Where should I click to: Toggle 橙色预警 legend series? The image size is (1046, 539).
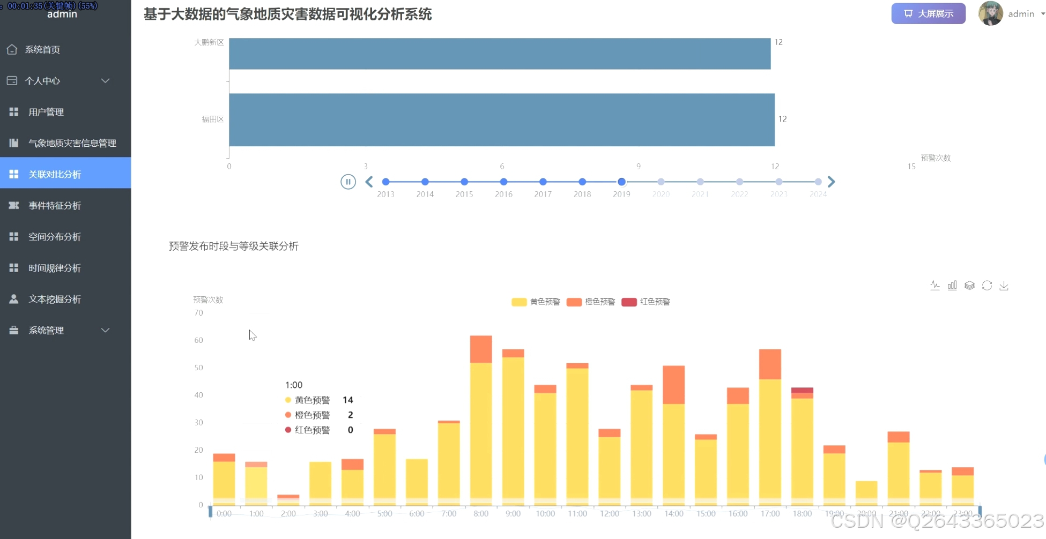click(591, 302)
